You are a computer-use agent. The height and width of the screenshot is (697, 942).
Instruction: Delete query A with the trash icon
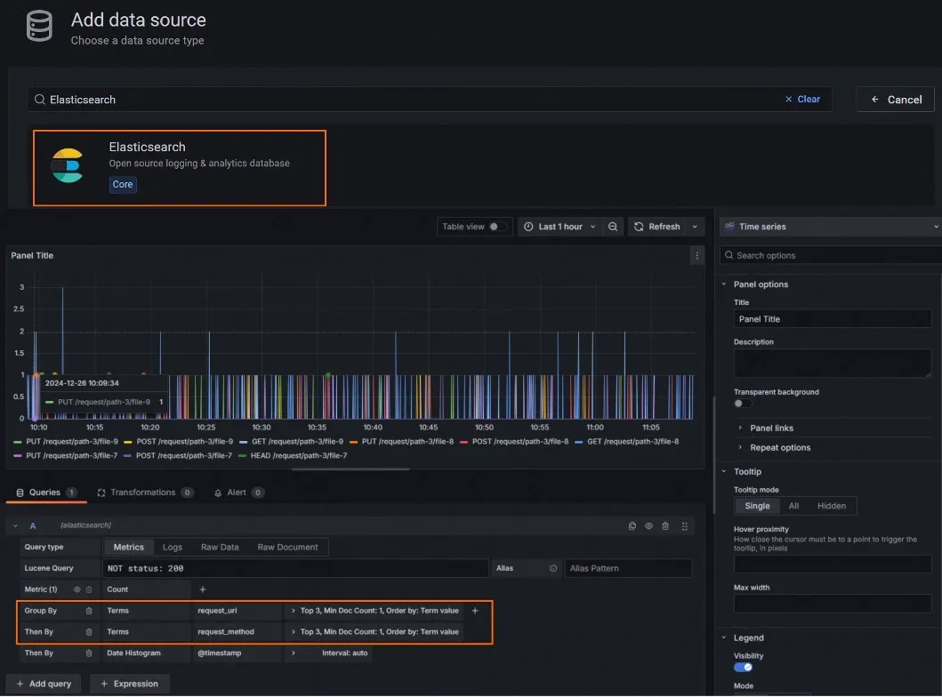coord(665,526)
